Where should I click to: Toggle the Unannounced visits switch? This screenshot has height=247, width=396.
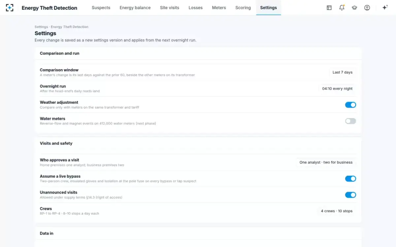click(x=350, y=195)
